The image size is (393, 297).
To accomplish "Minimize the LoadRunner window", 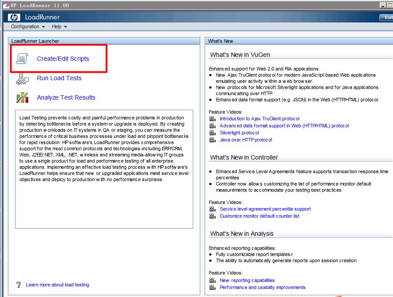I will coord(383,5).
